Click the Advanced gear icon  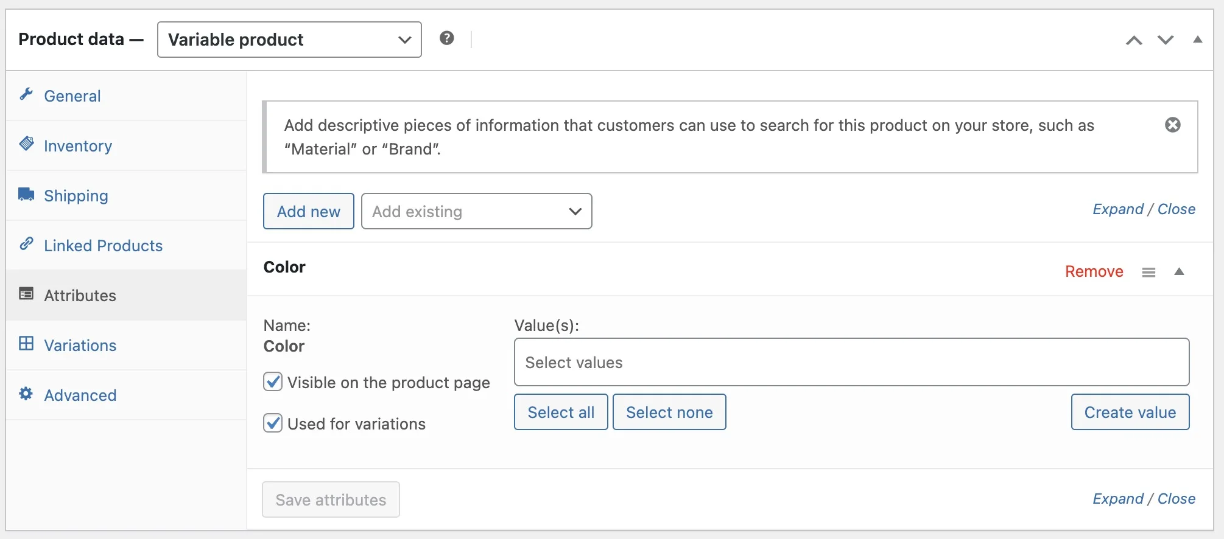(x=26, y=394)
